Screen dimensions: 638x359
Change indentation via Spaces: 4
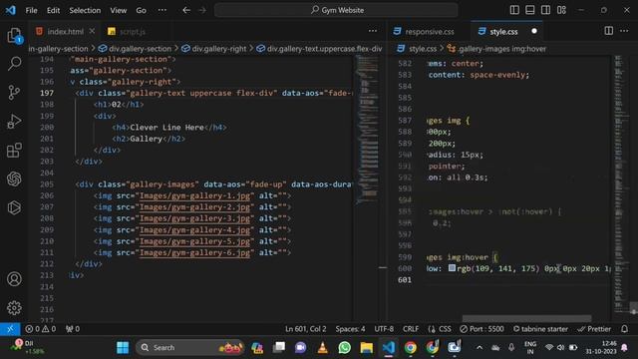[350, 328]
